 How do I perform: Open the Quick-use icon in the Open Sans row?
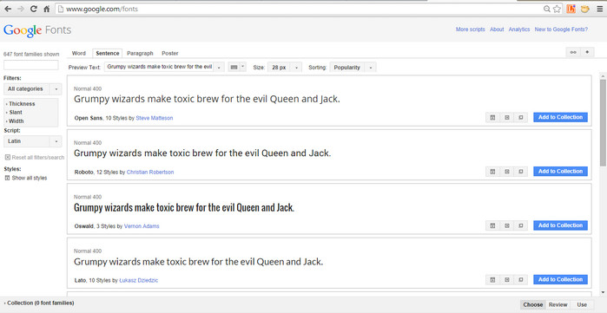[x=507, y=117]
